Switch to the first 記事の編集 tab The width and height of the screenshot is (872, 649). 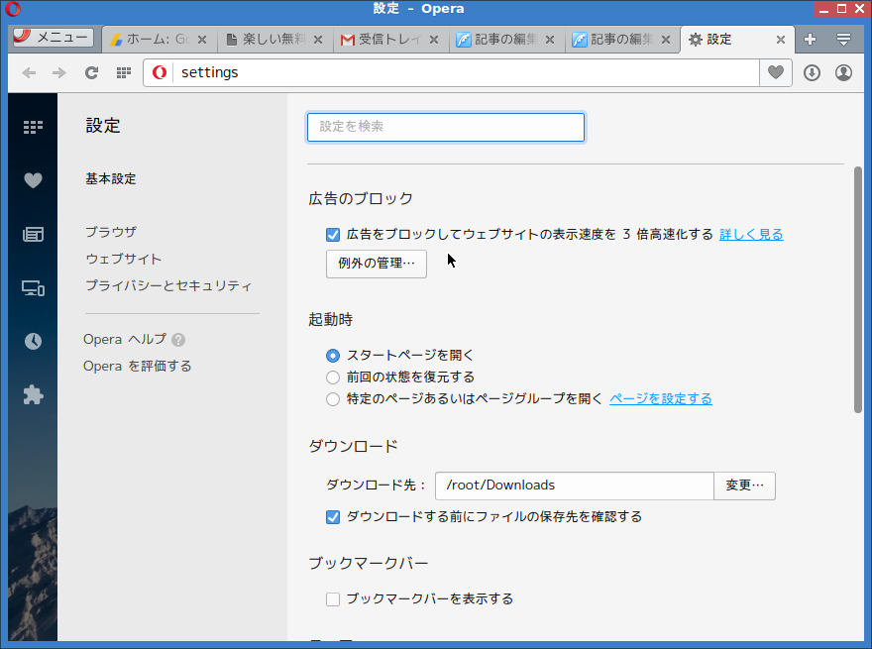pyautogui.click(x=506, y=40)
